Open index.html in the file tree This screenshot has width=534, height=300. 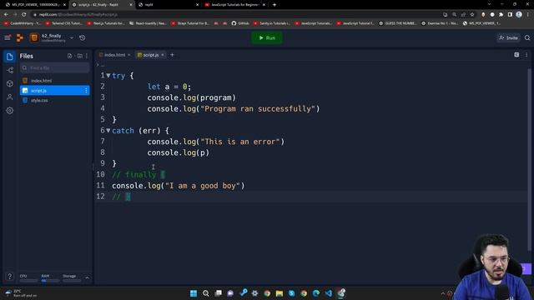tap(55, 81)
